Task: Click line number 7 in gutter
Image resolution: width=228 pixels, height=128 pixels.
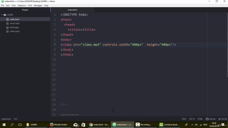Action: [55, 44]
